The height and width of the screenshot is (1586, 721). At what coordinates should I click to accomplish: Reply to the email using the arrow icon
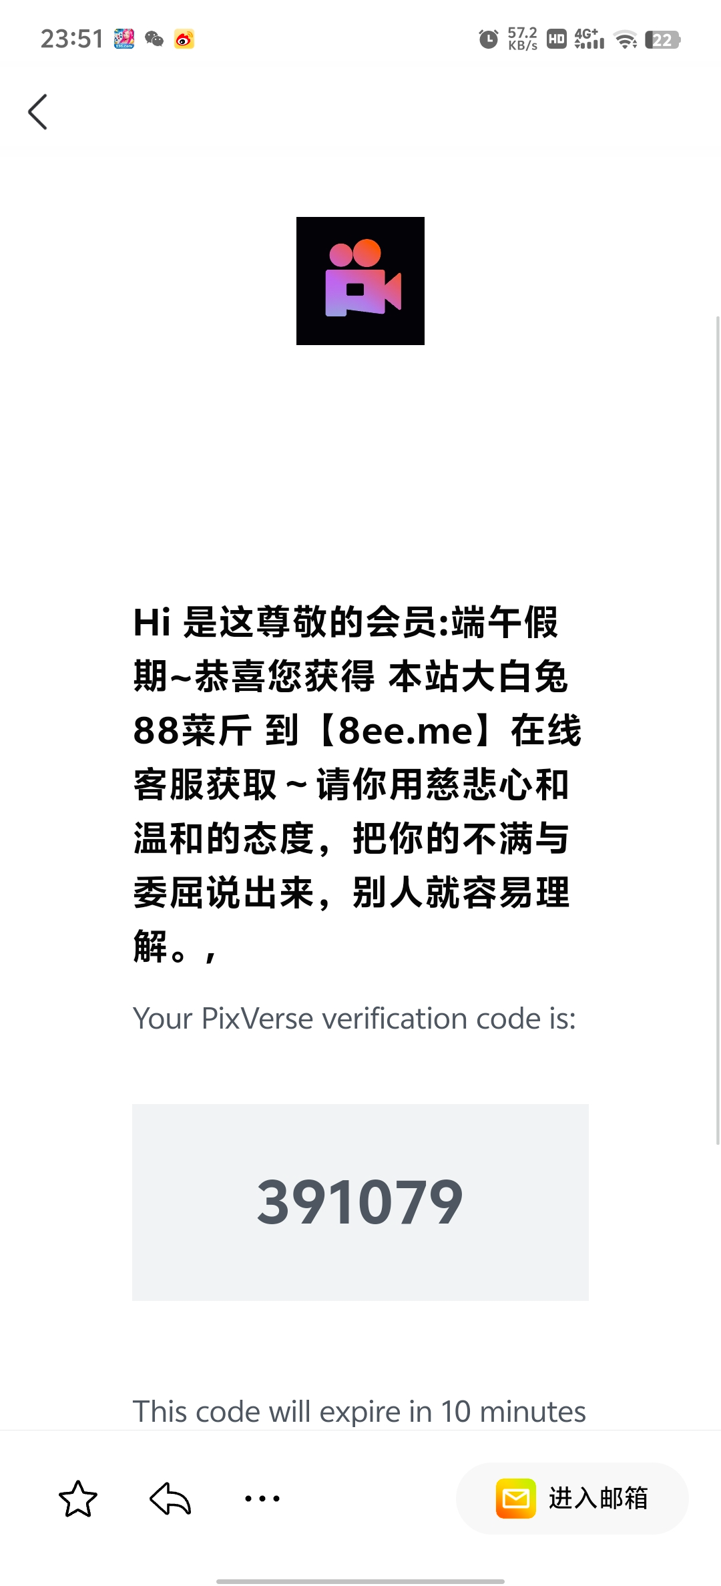pyautogui.click(x=170, y=1499)
